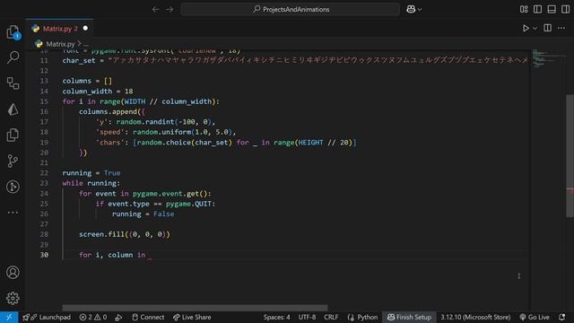
Task: Open the Search view
Action: (x=13, y=57)
